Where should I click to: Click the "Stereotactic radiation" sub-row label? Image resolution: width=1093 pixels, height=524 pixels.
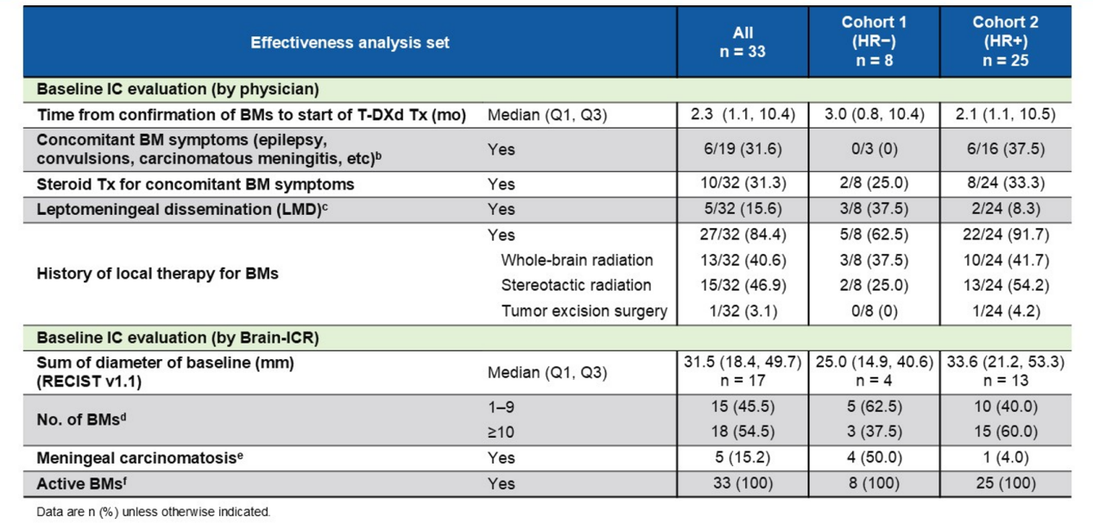coord(576,285)
